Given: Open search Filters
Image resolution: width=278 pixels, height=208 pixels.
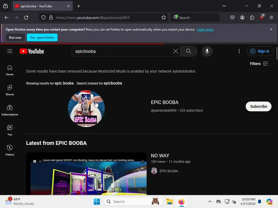Looking at the screenshot, I should click(x=259, y=64).
